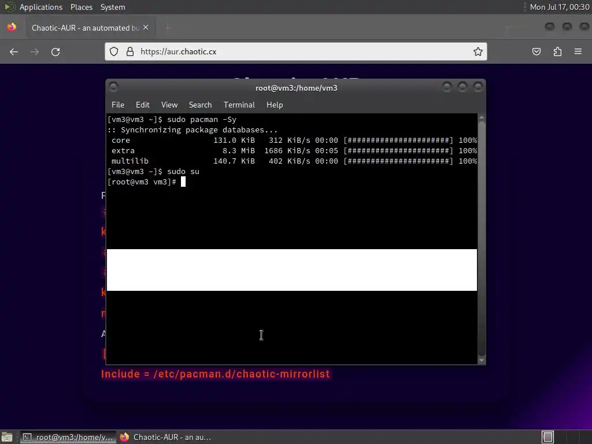Open terminal Edit menu
The width and height of the screenshot is (592, 444).
coord(143,105)
